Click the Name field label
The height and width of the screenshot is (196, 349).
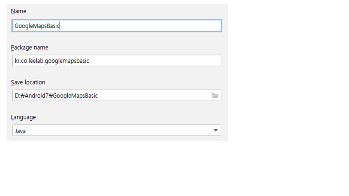pyautogui.click(x=19, y=11)
